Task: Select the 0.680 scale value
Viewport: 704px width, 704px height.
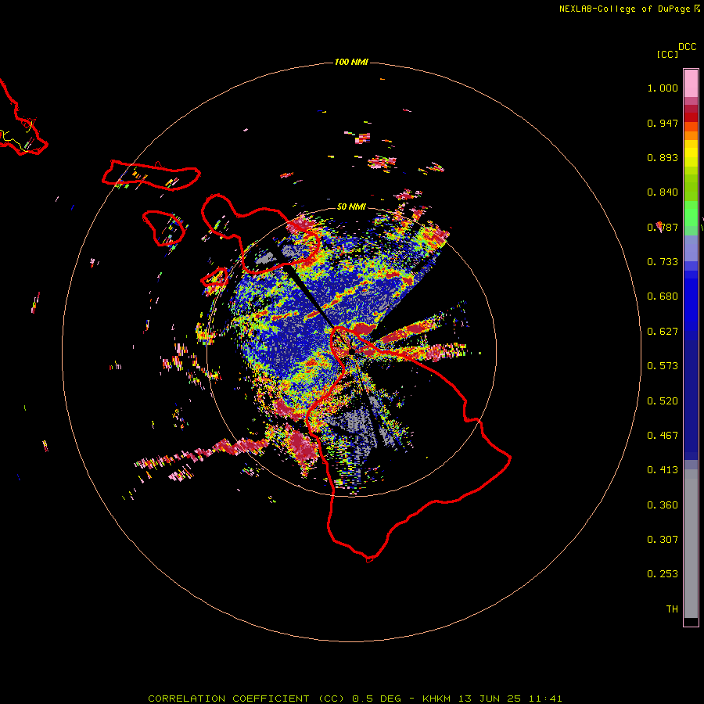Action: (x=663, y=296)
